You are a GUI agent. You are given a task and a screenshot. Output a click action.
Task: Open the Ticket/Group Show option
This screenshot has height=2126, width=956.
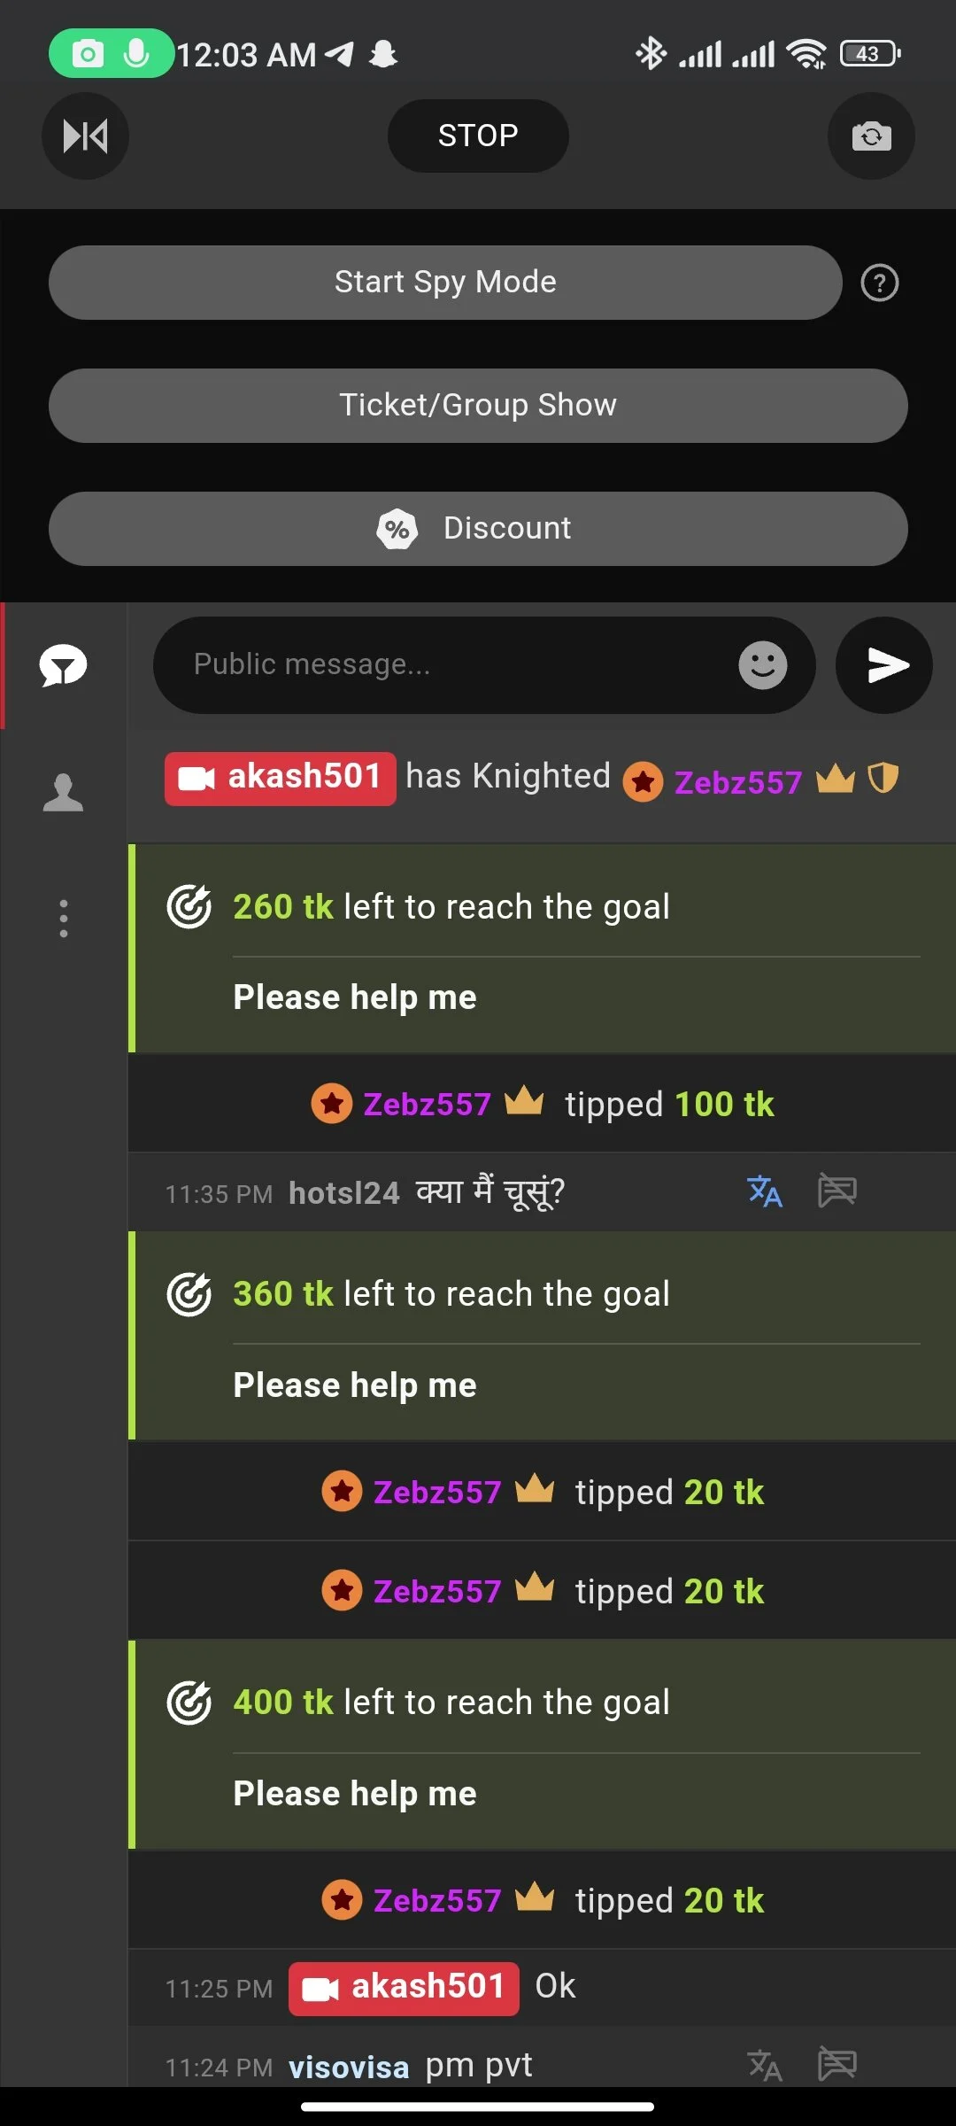(x=478, y=406)
